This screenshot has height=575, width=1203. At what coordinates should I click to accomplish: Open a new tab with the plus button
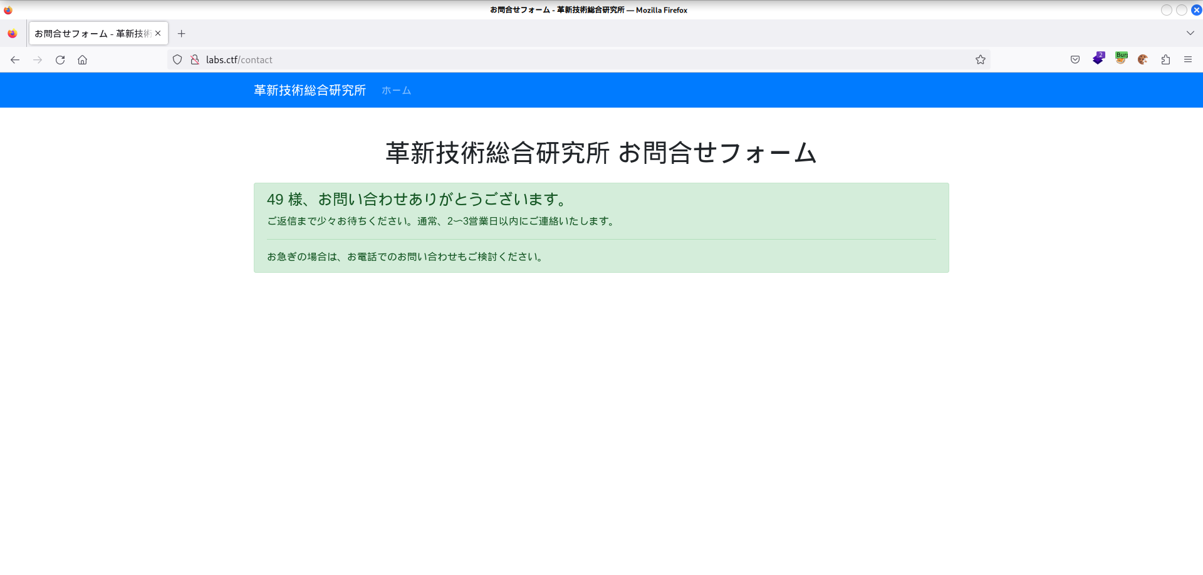tap(182, 33)
